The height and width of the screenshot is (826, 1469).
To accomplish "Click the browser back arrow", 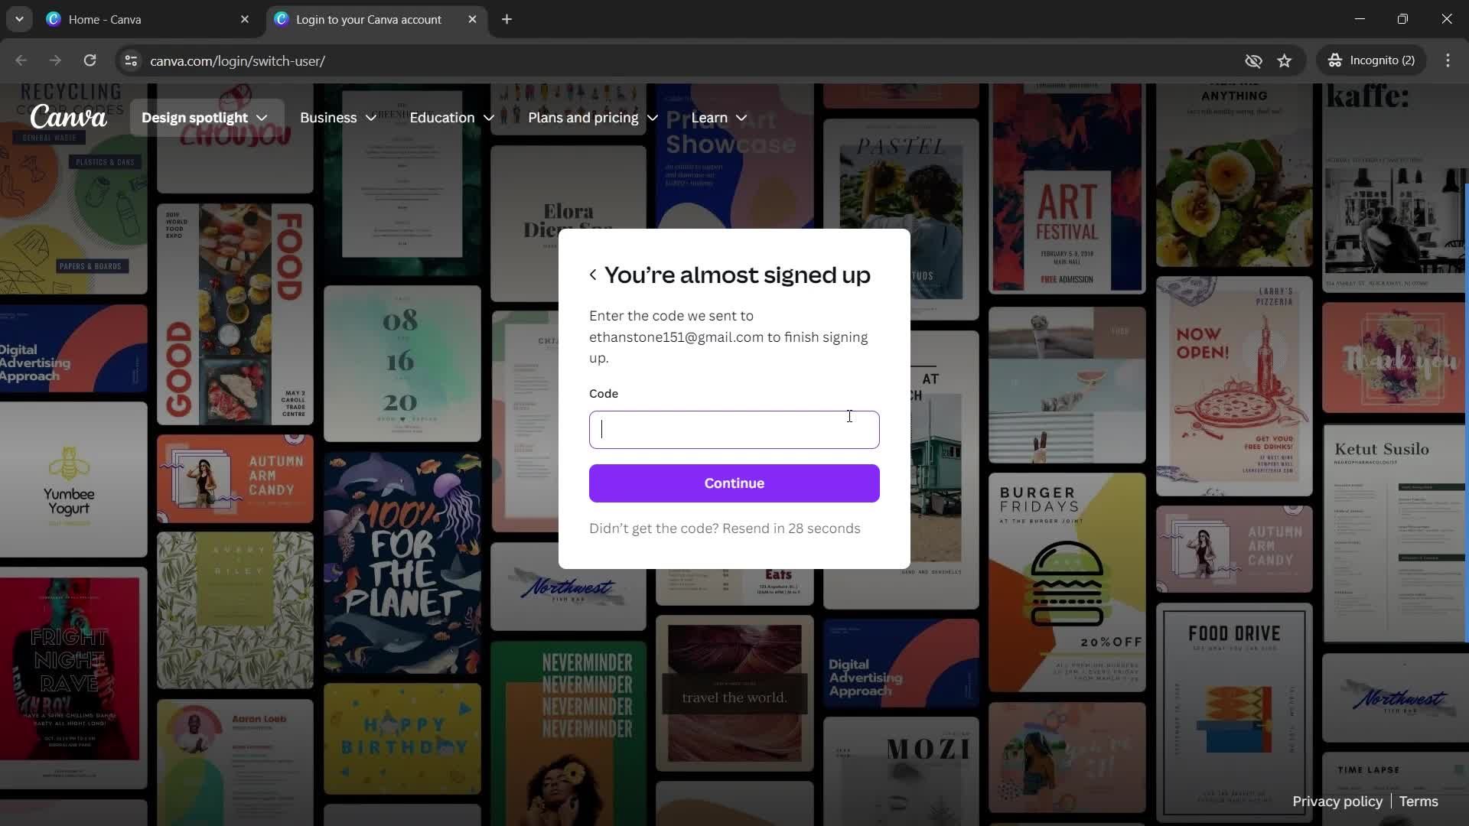I will 21,60.
